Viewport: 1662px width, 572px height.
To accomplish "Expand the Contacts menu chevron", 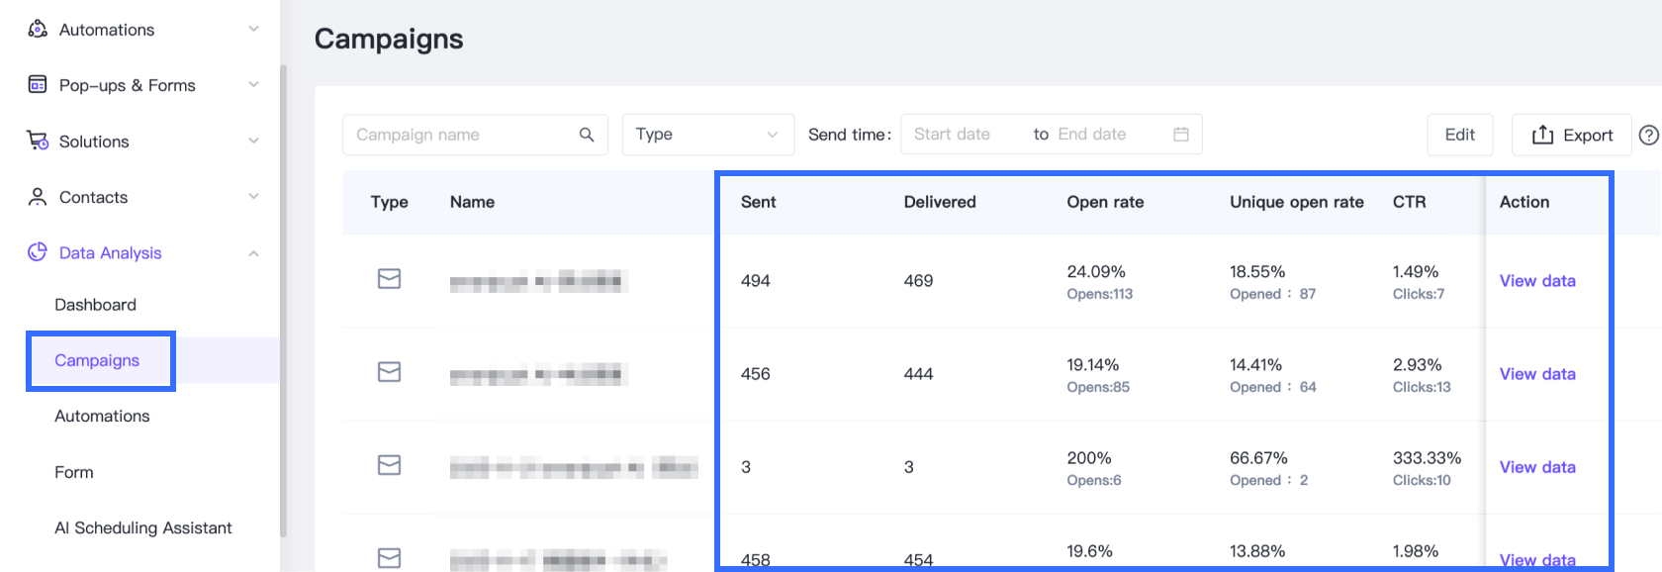I will point(253,197).
